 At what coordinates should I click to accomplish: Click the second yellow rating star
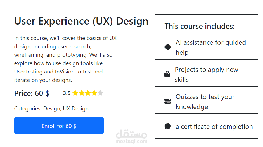[x=82, y=93]
